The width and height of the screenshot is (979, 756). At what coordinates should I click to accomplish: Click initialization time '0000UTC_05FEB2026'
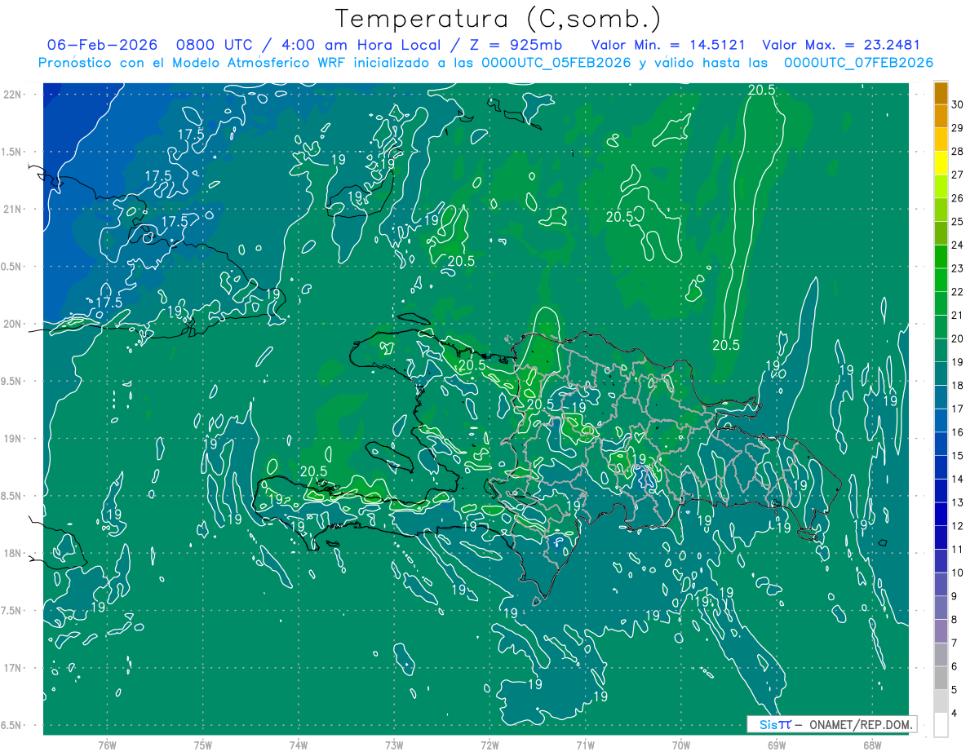[556, 63]
